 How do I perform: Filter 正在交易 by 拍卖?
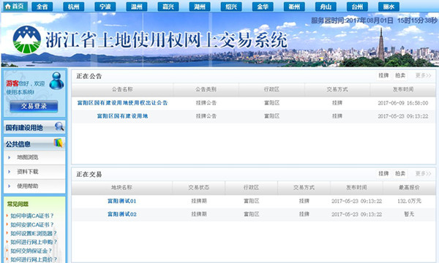coord(400,174)
